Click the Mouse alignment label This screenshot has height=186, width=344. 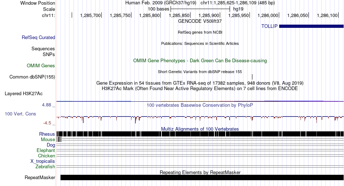coord(48,140)
